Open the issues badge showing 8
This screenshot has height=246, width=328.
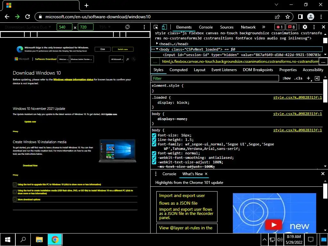tap(291, 27)
